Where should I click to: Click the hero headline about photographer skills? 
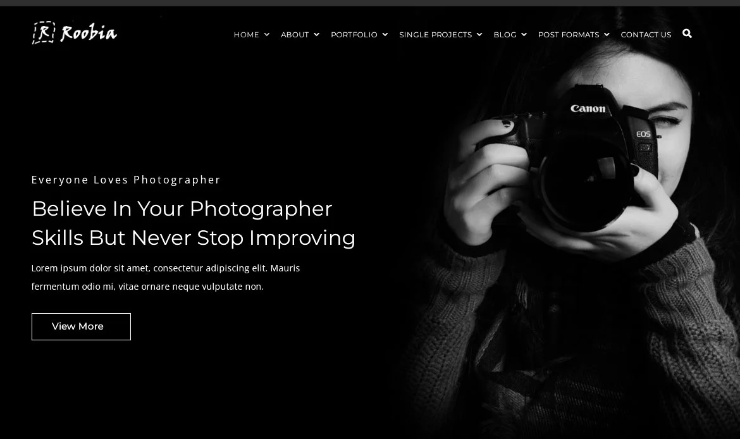click(x=194, y=223)
